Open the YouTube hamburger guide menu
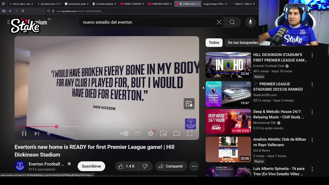 point(8,22)
